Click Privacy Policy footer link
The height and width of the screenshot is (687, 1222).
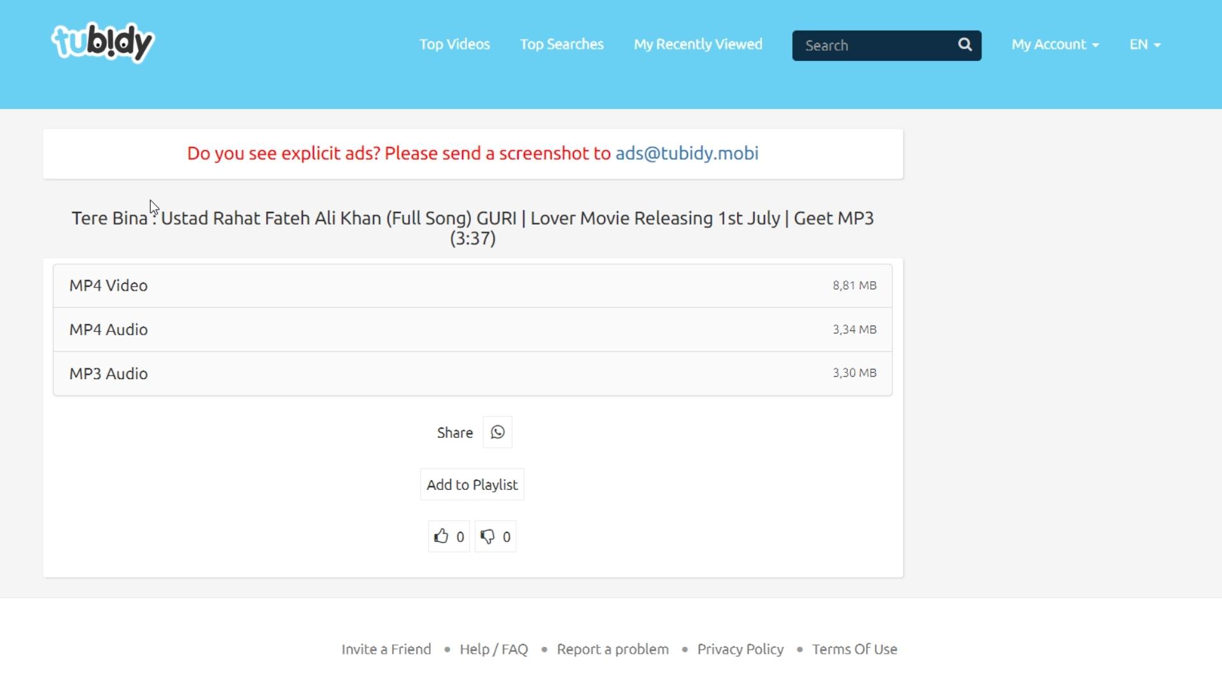pos(740,648)
